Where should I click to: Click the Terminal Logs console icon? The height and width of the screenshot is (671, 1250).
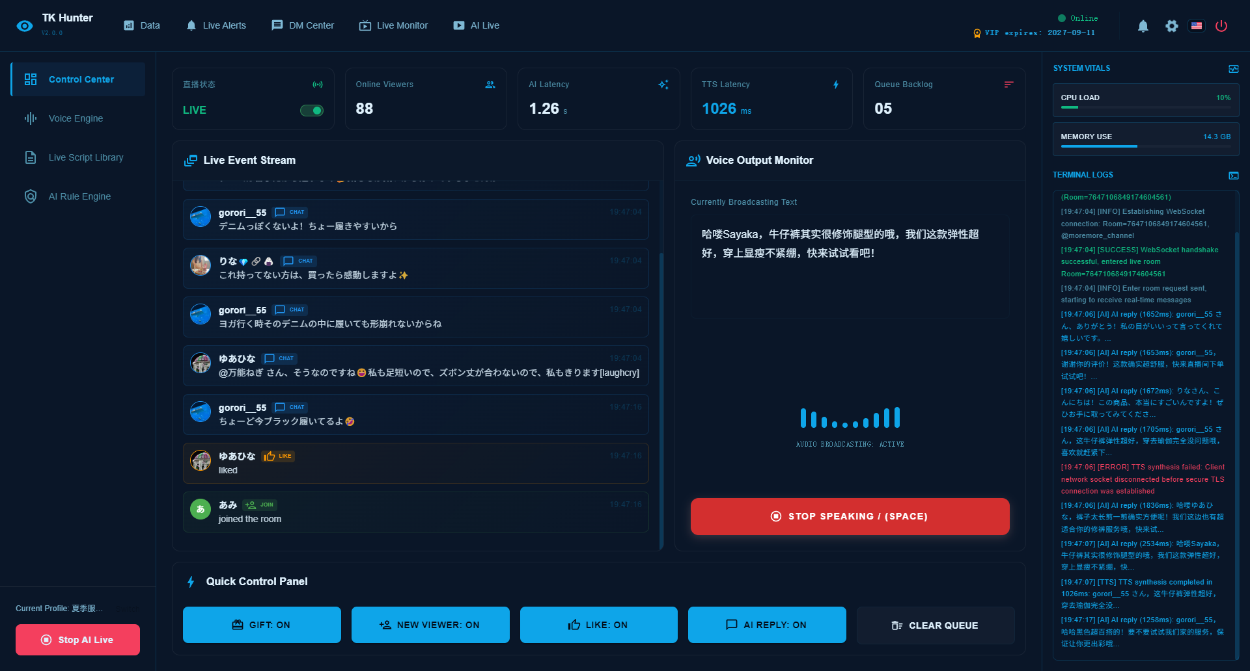coord(1233,176)
